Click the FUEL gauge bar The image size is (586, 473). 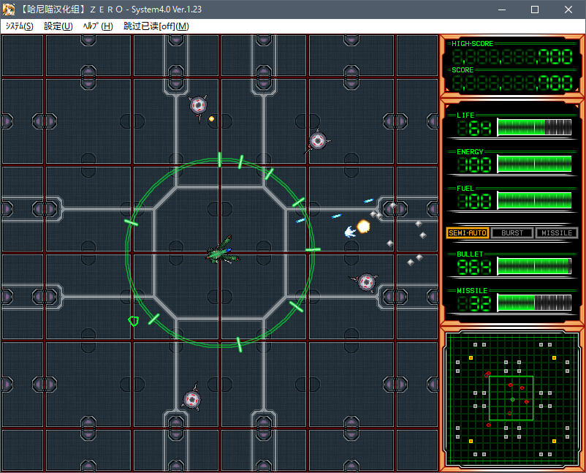(534, 200)
